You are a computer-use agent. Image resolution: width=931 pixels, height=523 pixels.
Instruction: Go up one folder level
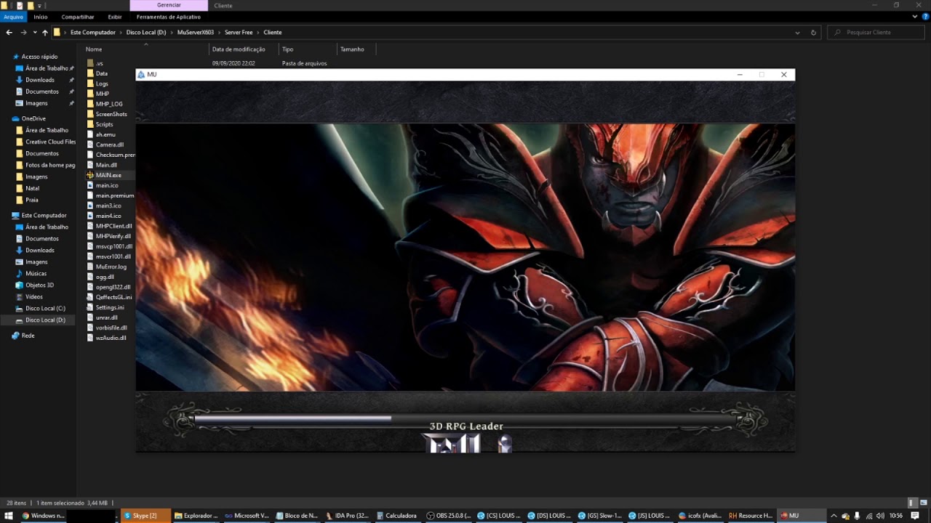44,32
